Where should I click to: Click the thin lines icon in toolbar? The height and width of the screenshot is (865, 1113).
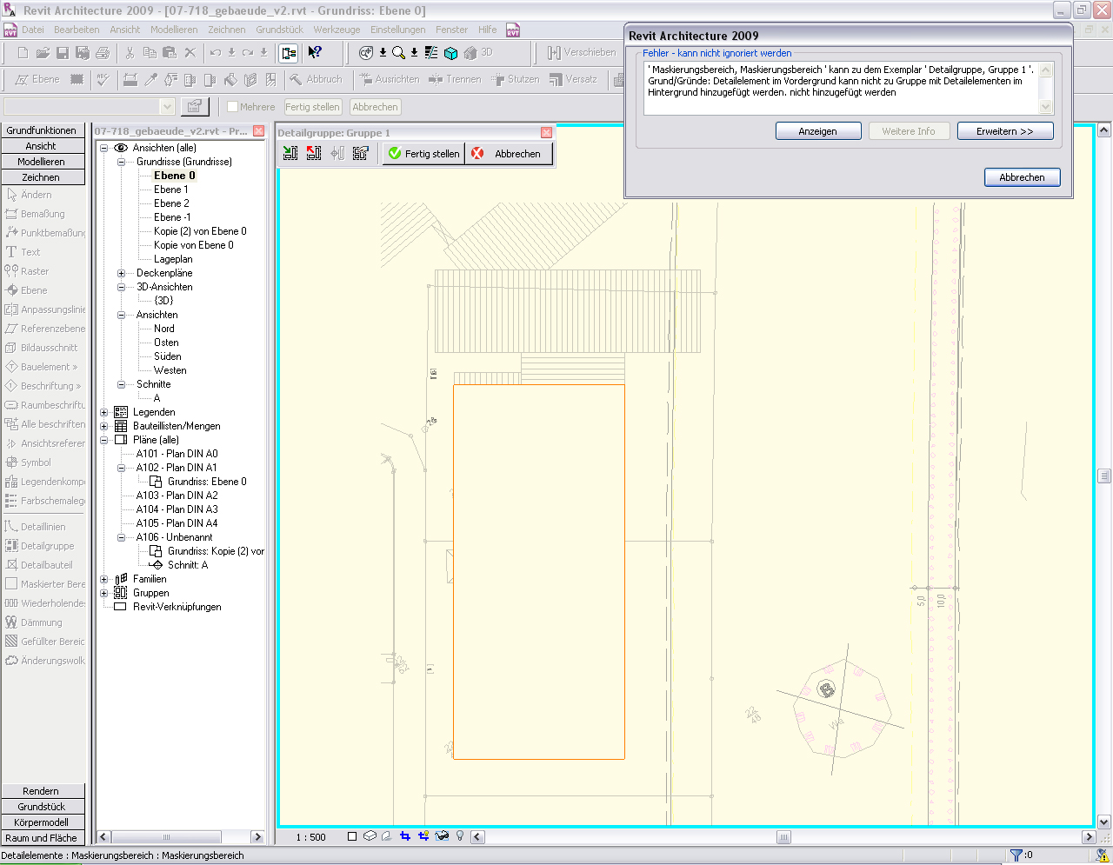point(431,53)
